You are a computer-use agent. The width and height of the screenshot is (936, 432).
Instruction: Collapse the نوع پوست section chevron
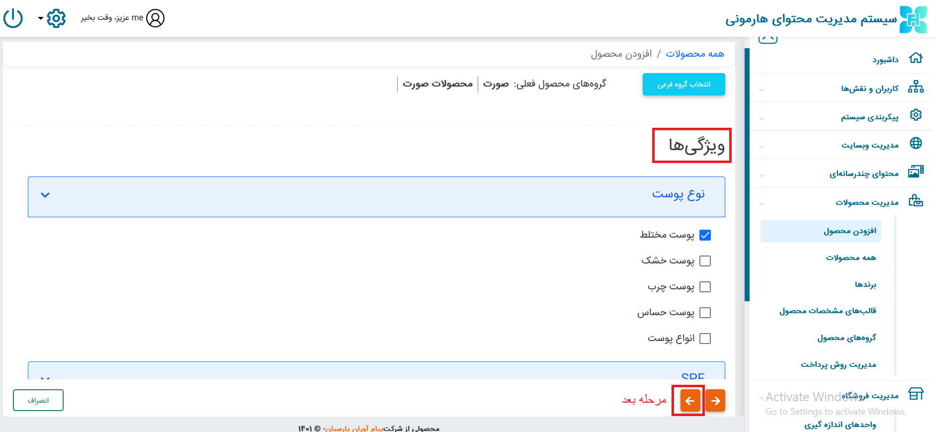45,195
